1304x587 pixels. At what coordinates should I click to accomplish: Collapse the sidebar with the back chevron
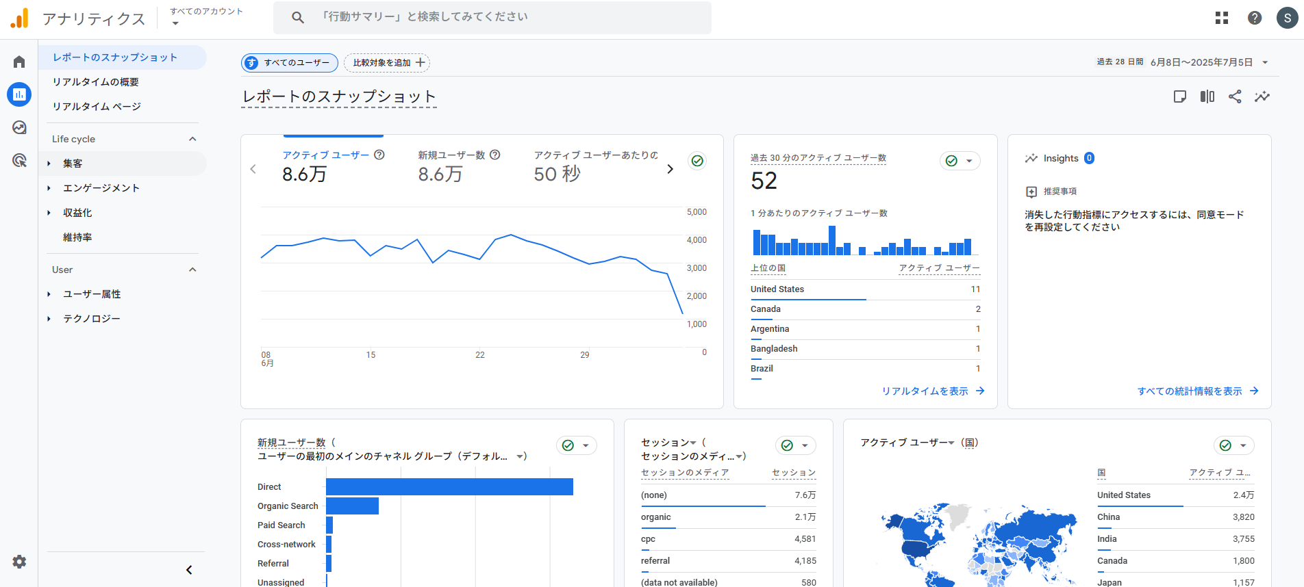[189, 570]
